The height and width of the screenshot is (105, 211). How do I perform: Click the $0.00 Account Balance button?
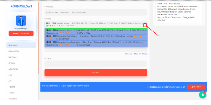coord(21,33)
